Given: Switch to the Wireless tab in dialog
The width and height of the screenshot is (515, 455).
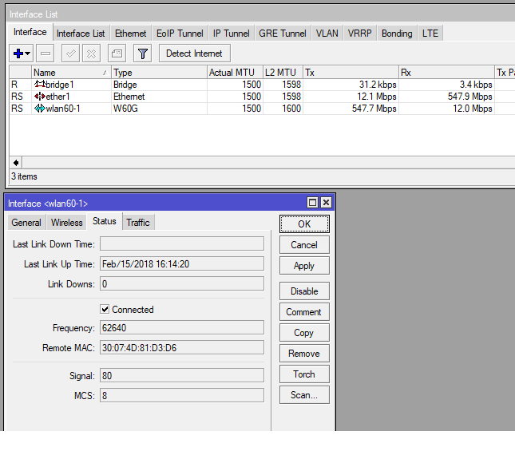Looking at the screenshot, I should coord(67,223).
